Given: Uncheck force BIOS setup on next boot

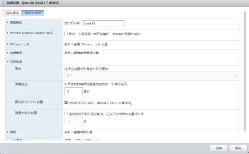Looking at the screenshot, I should 66,102.
